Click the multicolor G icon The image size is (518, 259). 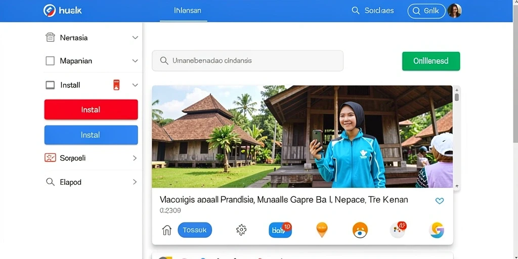[x=437, y=230]
